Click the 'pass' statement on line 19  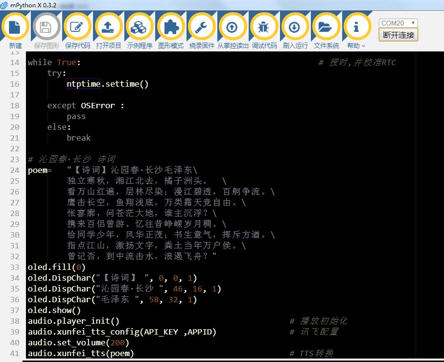point(76,117)
